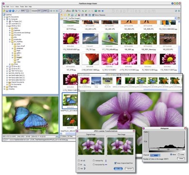Click the Save disk icon in toolbar
The image size is (189, 175).
[x=7, y=11]
